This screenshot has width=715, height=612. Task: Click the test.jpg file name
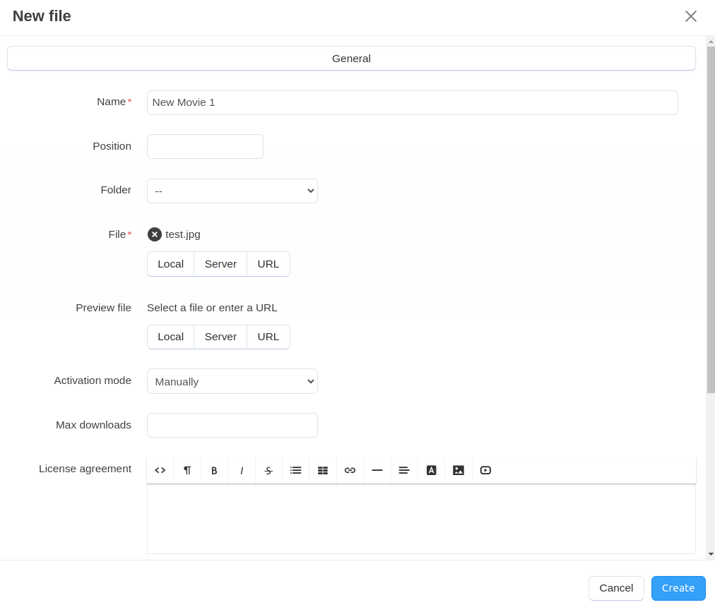[x=183, y=234]
